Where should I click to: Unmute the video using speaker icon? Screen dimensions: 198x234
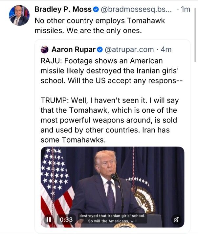pos(176,219)
